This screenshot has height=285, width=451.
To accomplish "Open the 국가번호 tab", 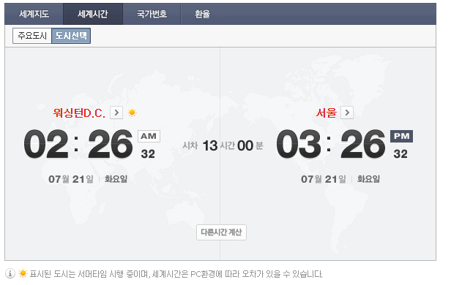I will pyautogui.click(x=152, y=14).
